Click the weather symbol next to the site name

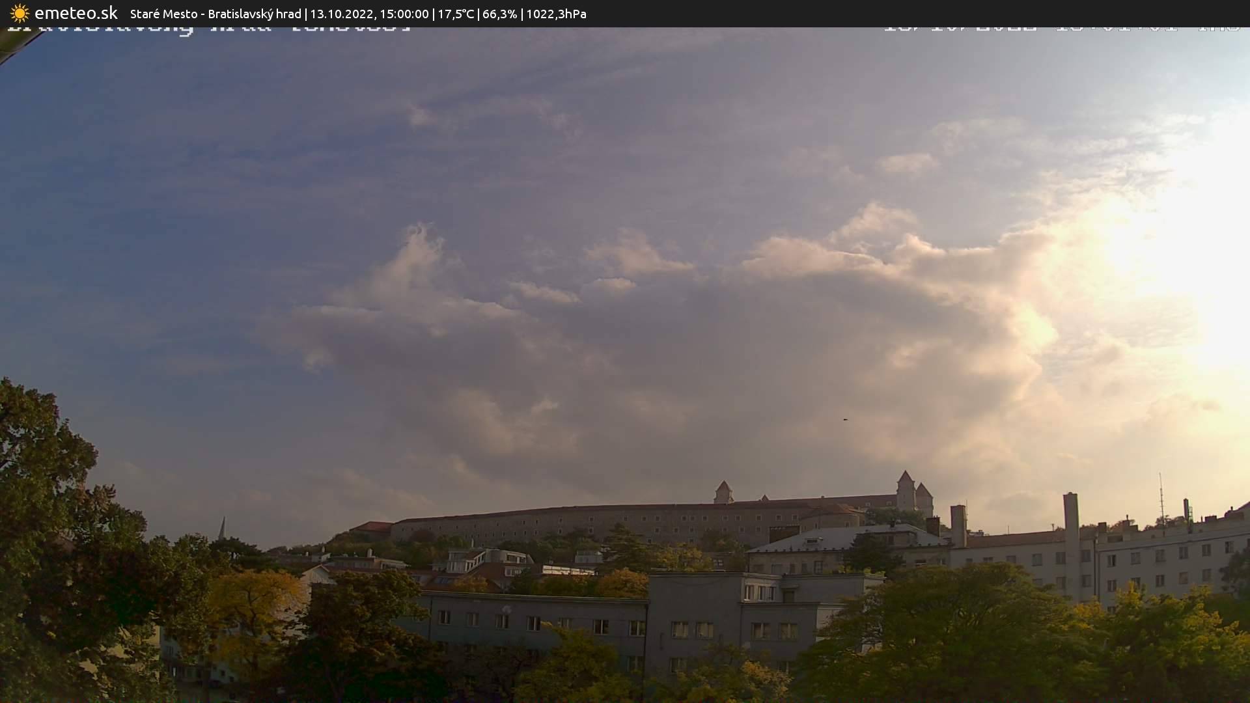18,13
